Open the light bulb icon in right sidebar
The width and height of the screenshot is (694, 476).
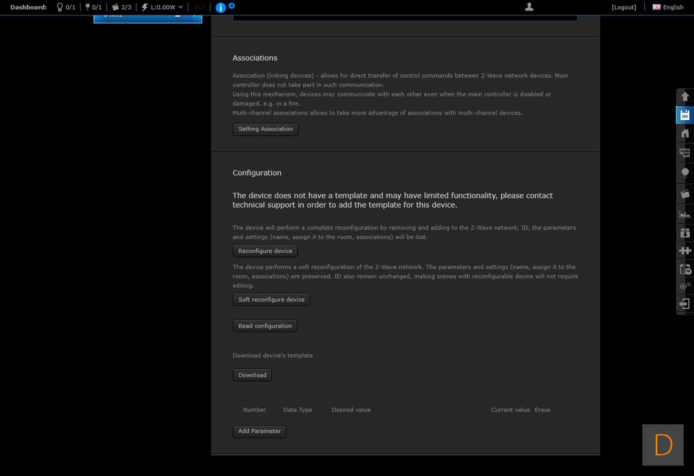pos(685,173)
